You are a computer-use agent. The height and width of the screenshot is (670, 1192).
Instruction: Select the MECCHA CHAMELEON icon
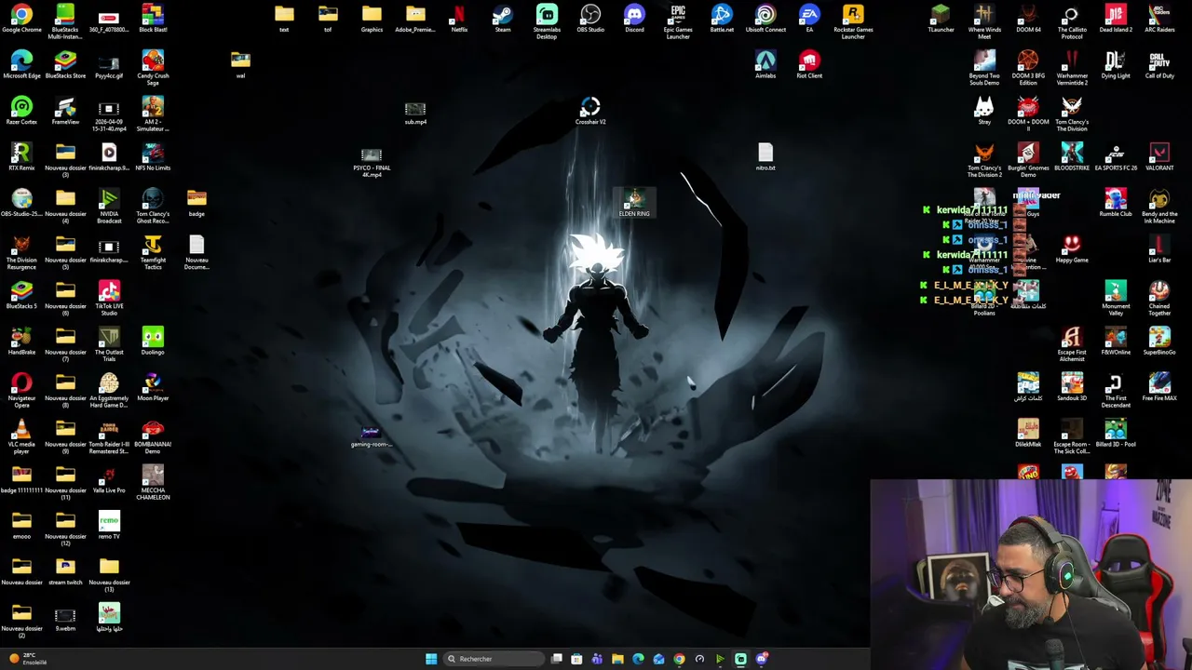pyautogui.click(x=153, y=482)
